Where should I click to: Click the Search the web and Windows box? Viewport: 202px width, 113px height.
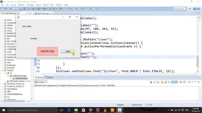[x=32, y=110]
